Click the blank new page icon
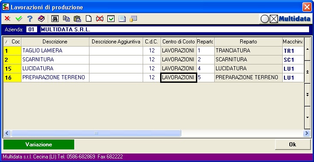314x162 pixels. [89, 19]
